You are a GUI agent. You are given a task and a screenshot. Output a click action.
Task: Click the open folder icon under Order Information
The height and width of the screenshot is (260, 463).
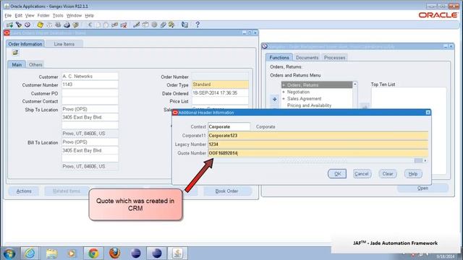coord(15,53)
